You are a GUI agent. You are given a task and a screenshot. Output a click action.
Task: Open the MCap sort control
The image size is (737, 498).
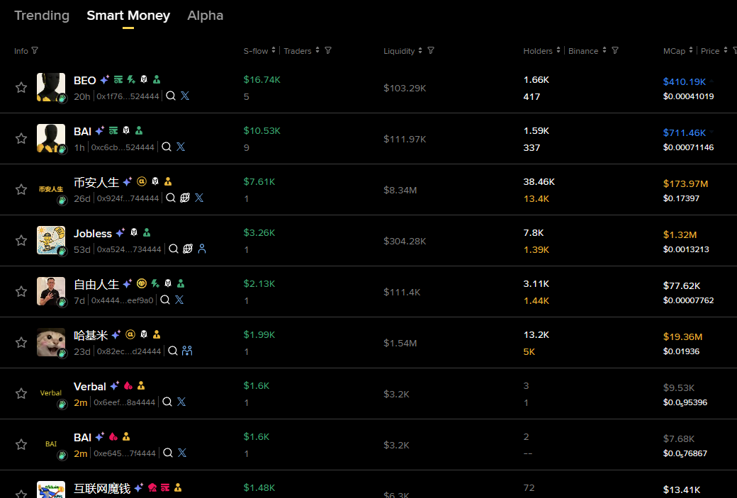click(690, 50)
